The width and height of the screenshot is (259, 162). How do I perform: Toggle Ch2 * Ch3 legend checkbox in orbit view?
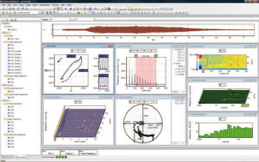73,51
